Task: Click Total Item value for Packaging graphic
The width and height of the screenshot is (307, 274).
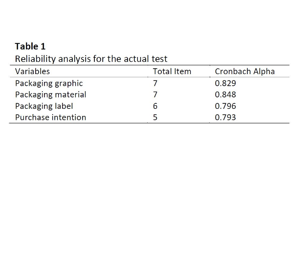Action: coord(155,83)
